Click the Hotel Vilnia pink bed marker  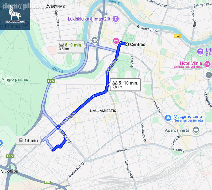(x=207, y=64)
